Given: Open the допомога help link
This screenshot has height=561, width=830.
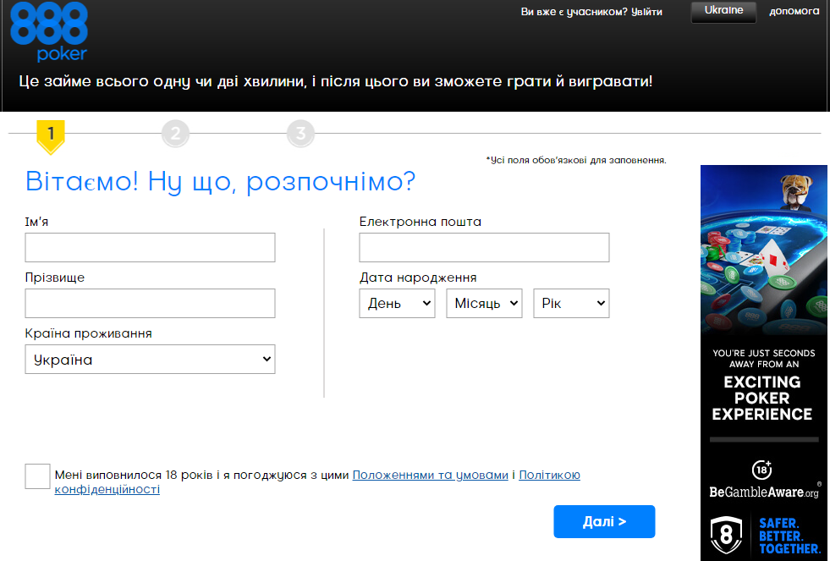Looking at the screenshot, I should coord(794,12).
